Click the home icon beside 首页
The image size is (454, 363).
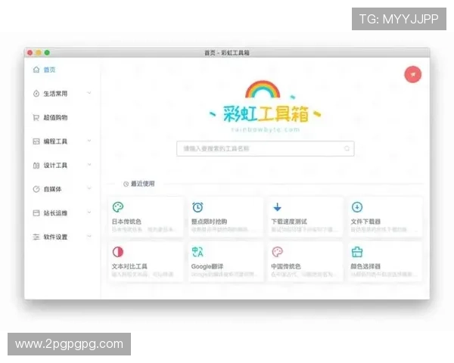[x=36, y=70]
